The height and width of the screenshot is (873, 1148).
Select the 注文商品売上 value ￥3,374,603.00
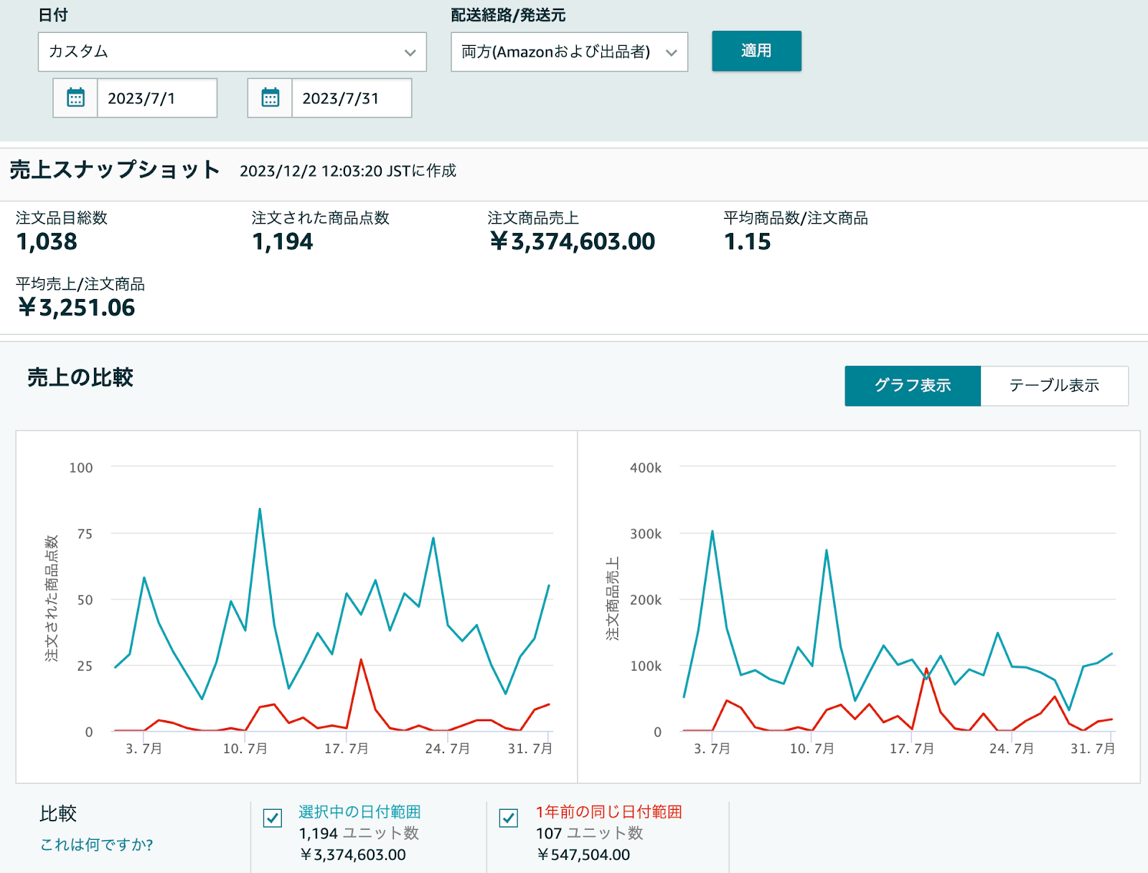572,242
